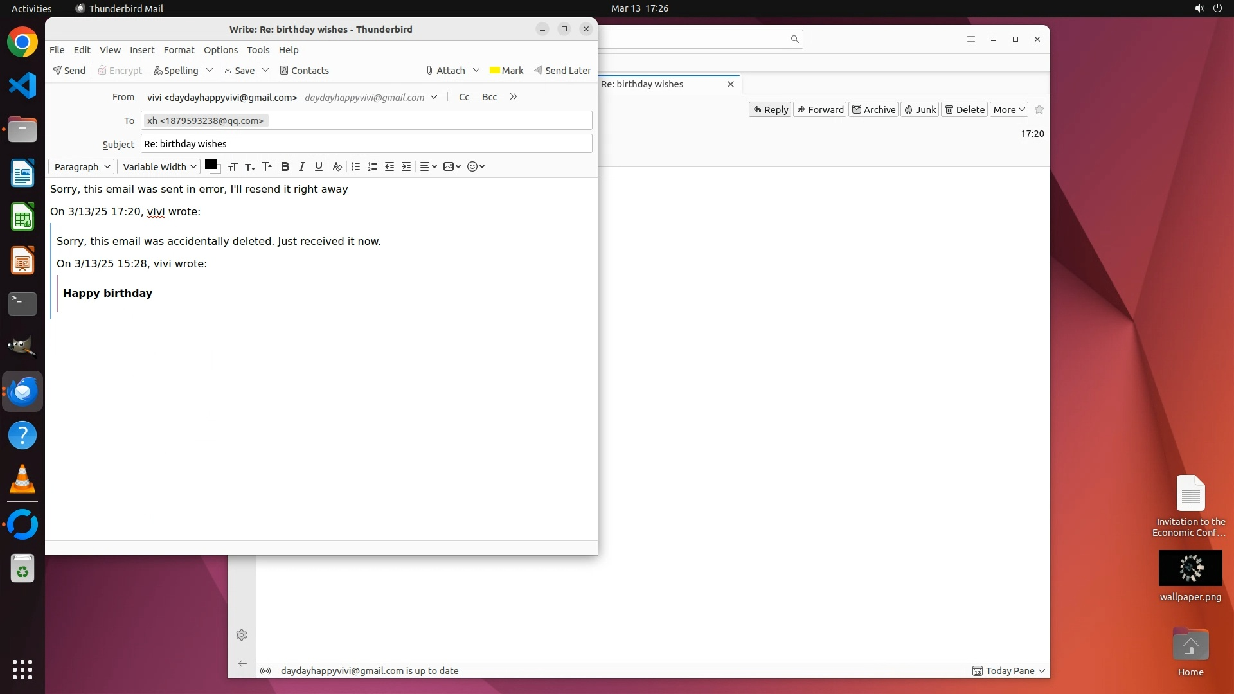Click the Subject input field

point(366,144)
